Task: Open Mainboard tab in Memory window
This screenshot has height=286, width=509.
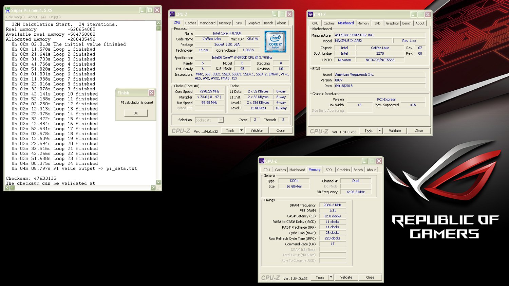Action: (297, 170)
